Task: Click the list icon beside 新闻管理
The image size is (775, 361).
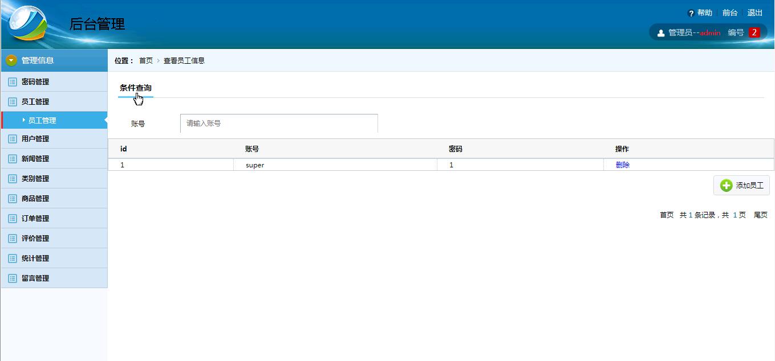Action: click(13, 159)
